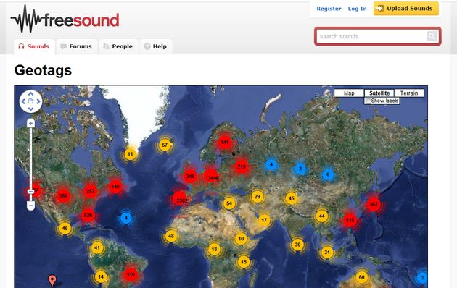Enable the Show labels checkbox
The width and height of the screenshot is (457, 288).
pyautogui.click(x=368, y=101)
